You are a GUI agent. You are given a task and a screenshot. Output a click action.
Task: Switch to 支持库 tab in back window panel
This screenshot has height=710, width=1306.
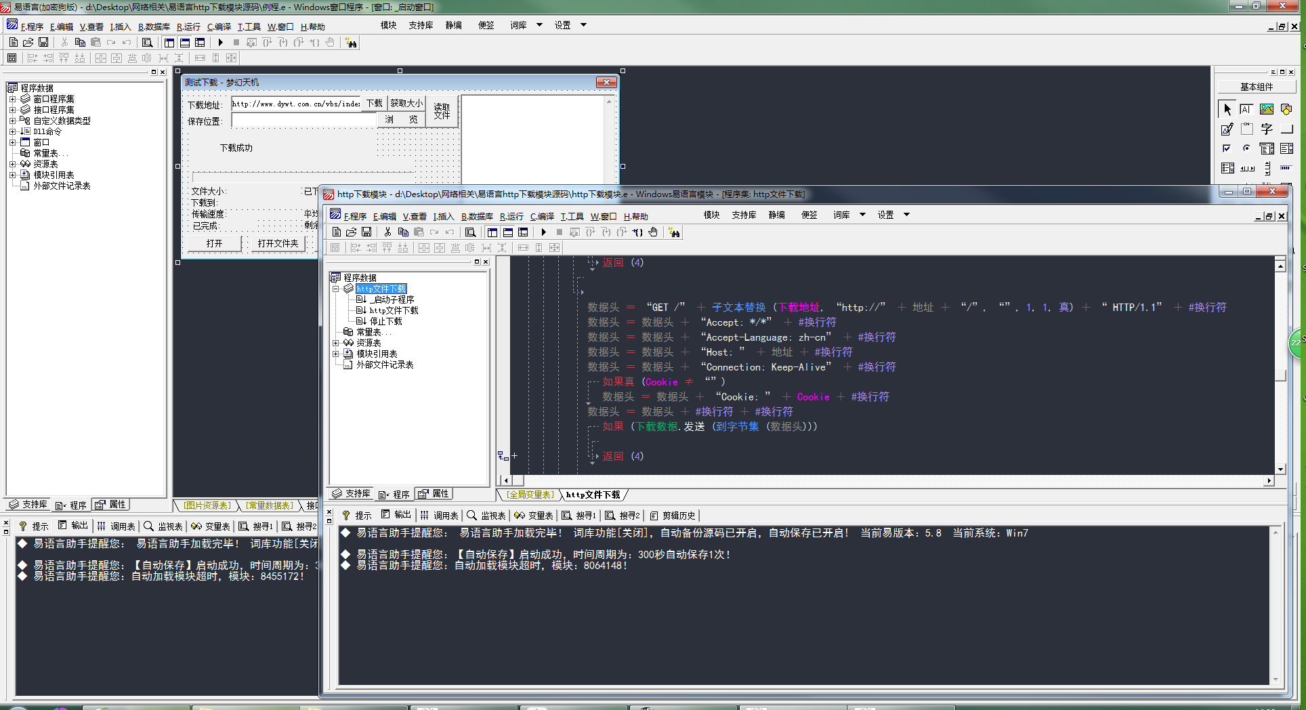coord(28,505)
